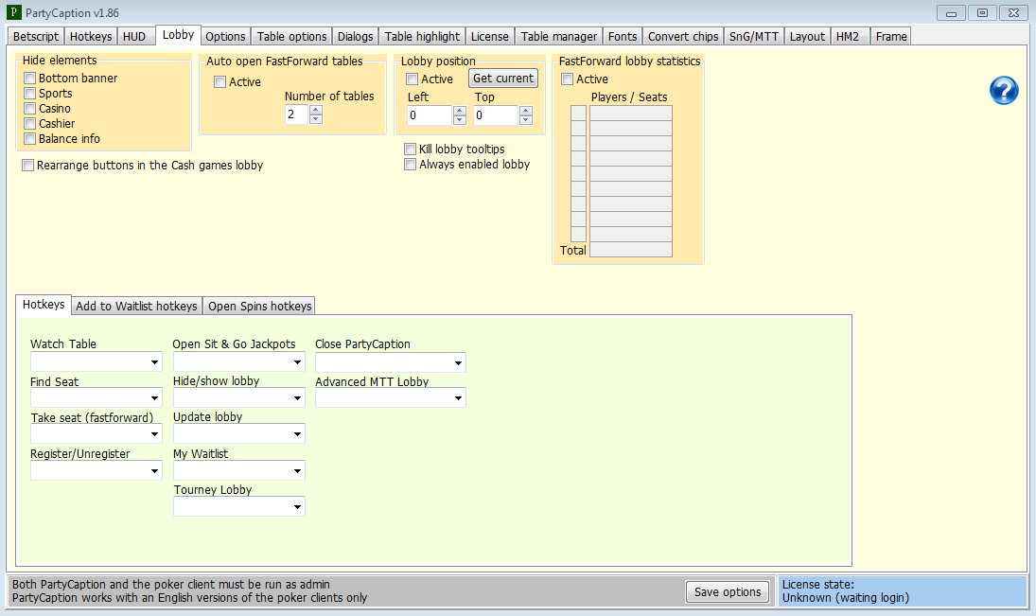Click into the Left position field
Image resolution: width=1036 pixels, height=616 pixels.
click(x=430, y=115)
